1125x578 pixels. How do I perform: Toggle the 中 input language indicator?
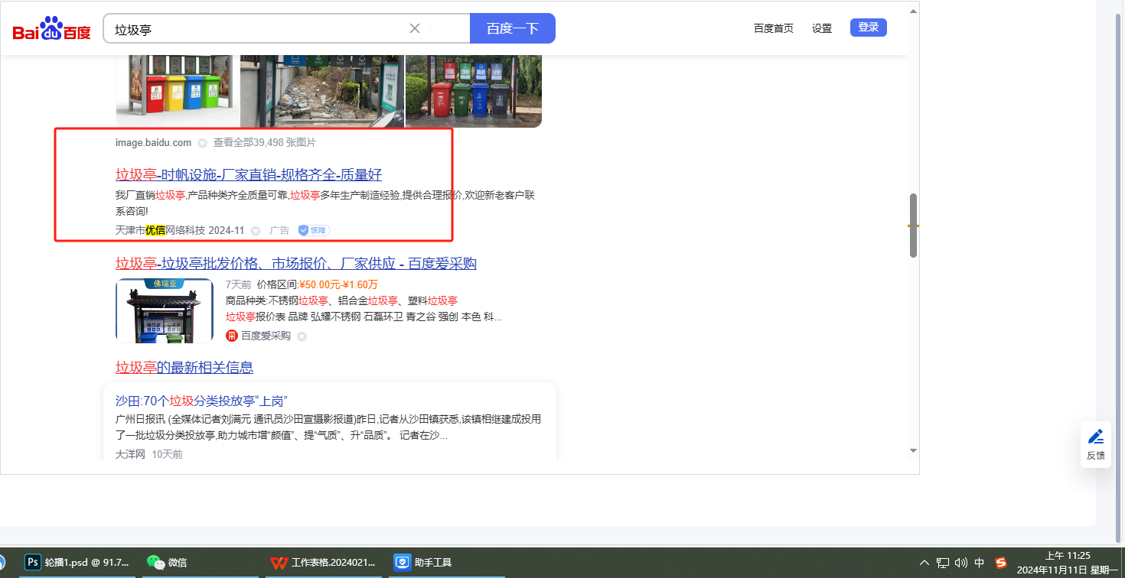click(x=980, y=563)
